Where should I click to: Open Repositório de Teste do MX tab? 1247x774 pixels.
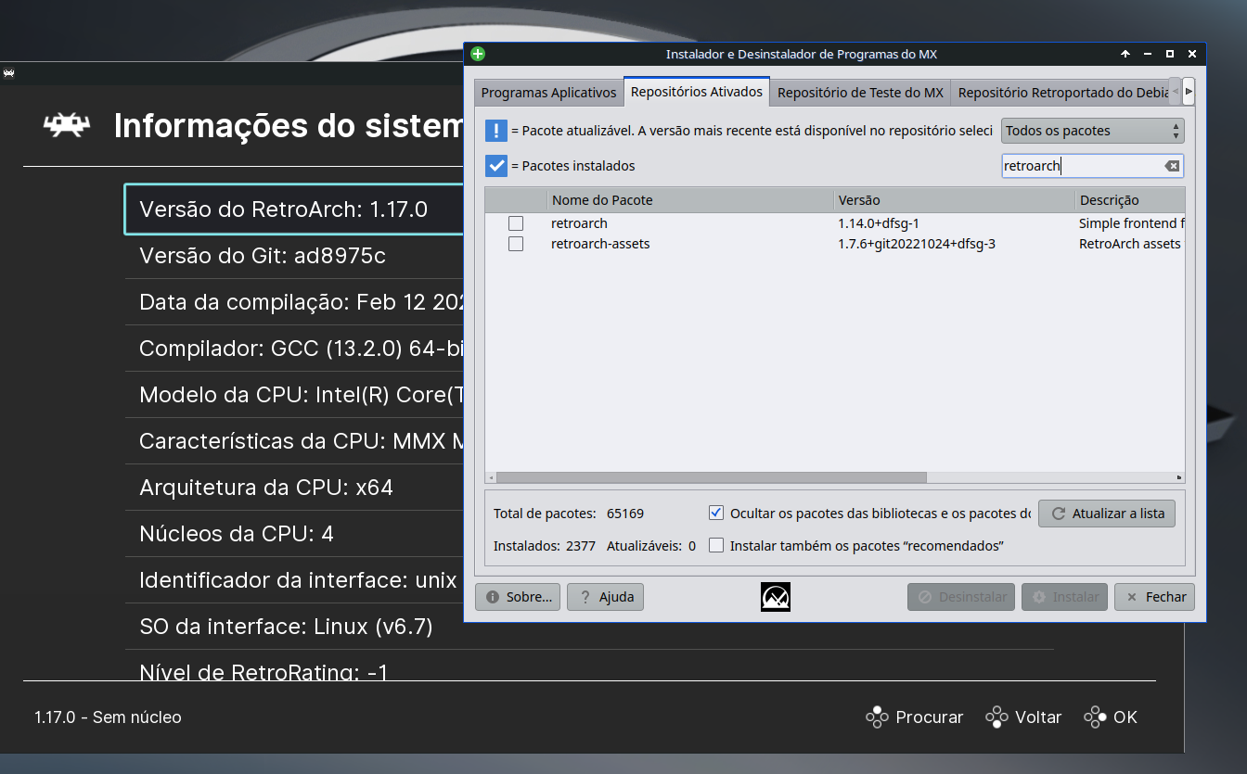point(860,93)
